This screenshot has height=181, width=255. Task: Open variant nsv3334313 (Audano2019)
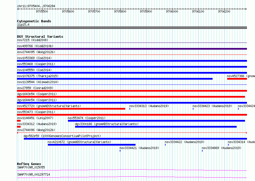point(149,106)
